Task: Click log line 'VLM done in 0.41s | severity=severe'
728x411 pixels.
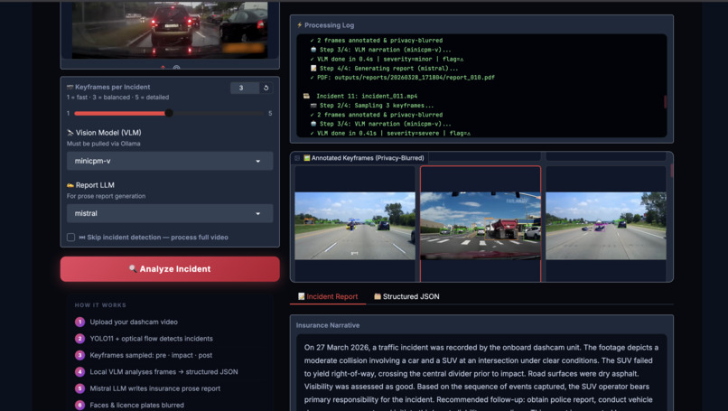Action: point(390,134)
